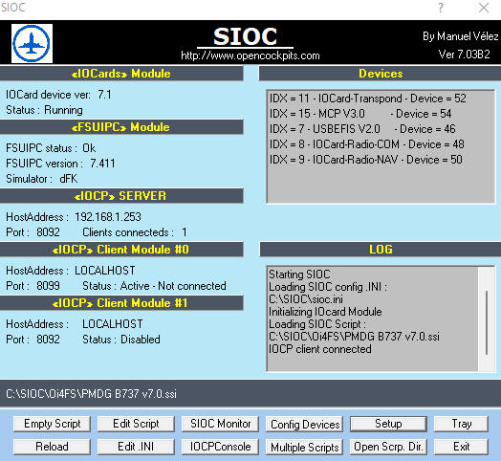Click the 'Simulator : dFK' text
501x461 pixels.
tap(41, 179)
